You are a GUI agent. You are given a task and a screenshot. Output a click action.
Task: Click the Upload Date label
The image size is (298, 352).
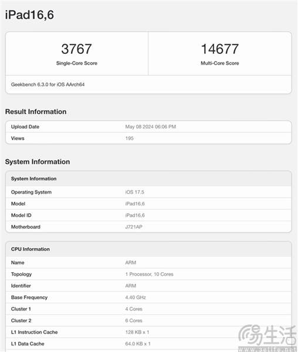(25, 127)
